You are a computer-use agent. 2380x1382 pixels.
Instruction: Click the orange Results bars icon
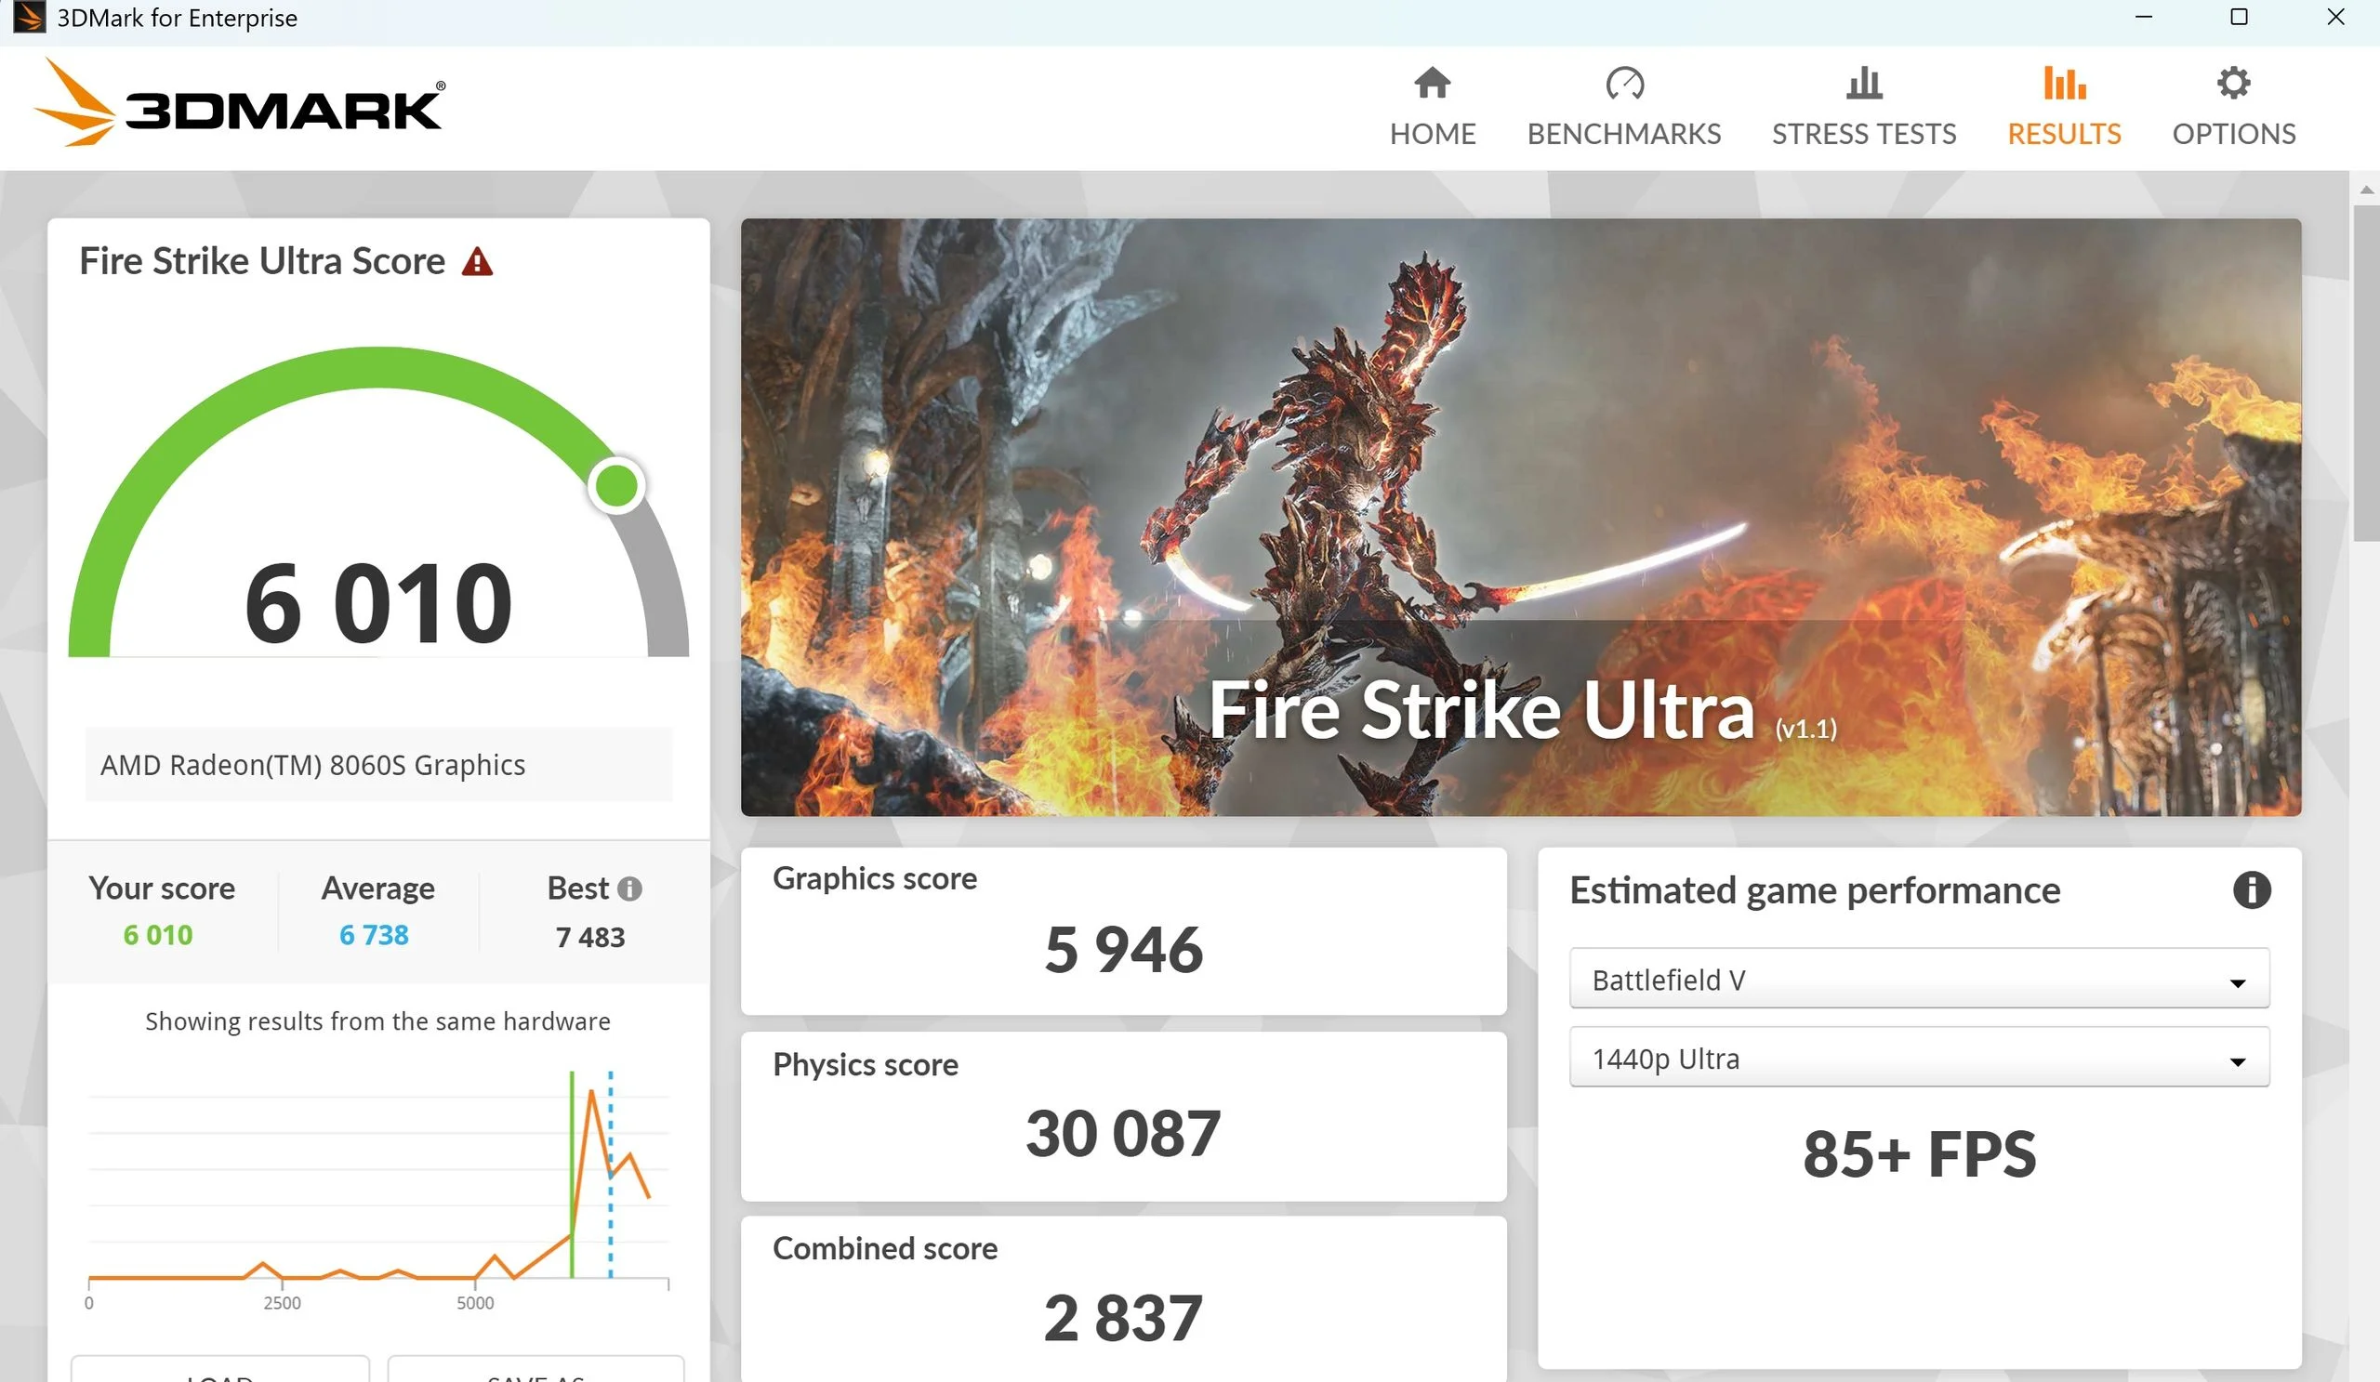click(x=2064, y=83)
